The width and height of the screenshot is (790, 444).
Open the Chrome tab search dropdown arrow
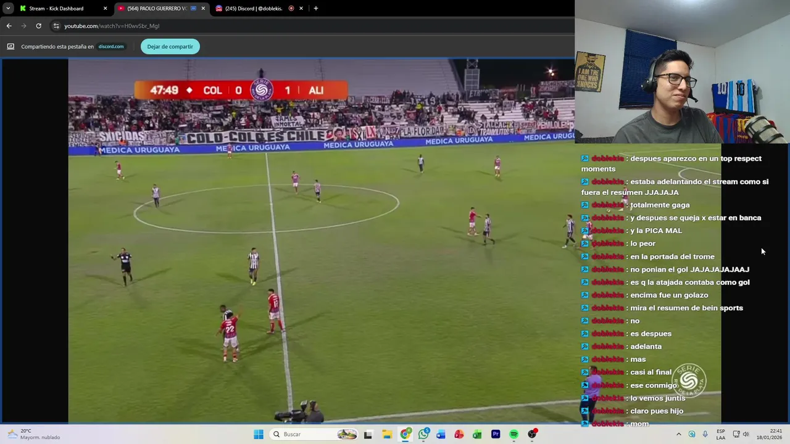tap(8, 9)
